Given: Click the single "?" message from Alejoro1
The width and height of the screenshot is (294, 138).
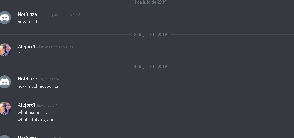Looking at the screenshot, I should tap(19, 54).
